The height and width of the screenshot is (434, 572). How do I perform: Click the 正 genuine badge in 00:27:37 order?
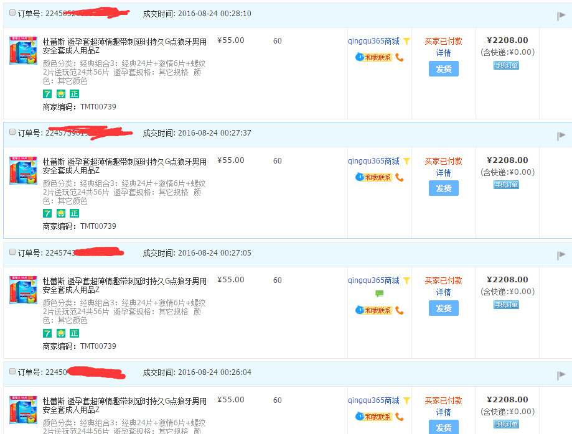tap(75, 213)
